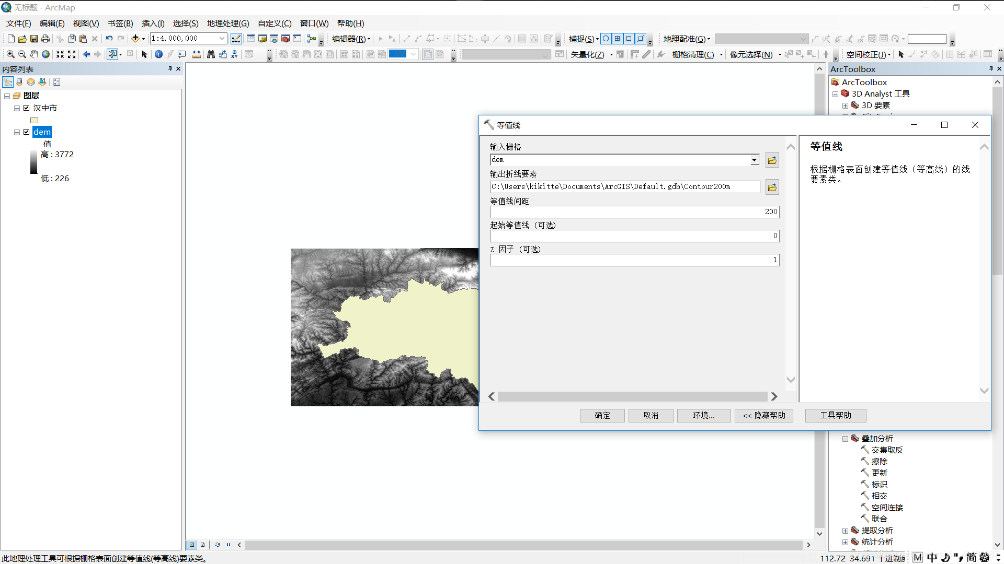Open the Search window icon
Image resolution: width=1004 pixels, height=564 pixels.
pos(274,39)
